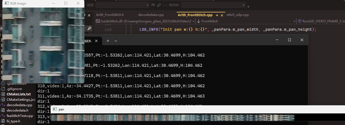The image size is (345, 125).
Task: Open the stack frame dropdown
Action: [x=244, y=5]
